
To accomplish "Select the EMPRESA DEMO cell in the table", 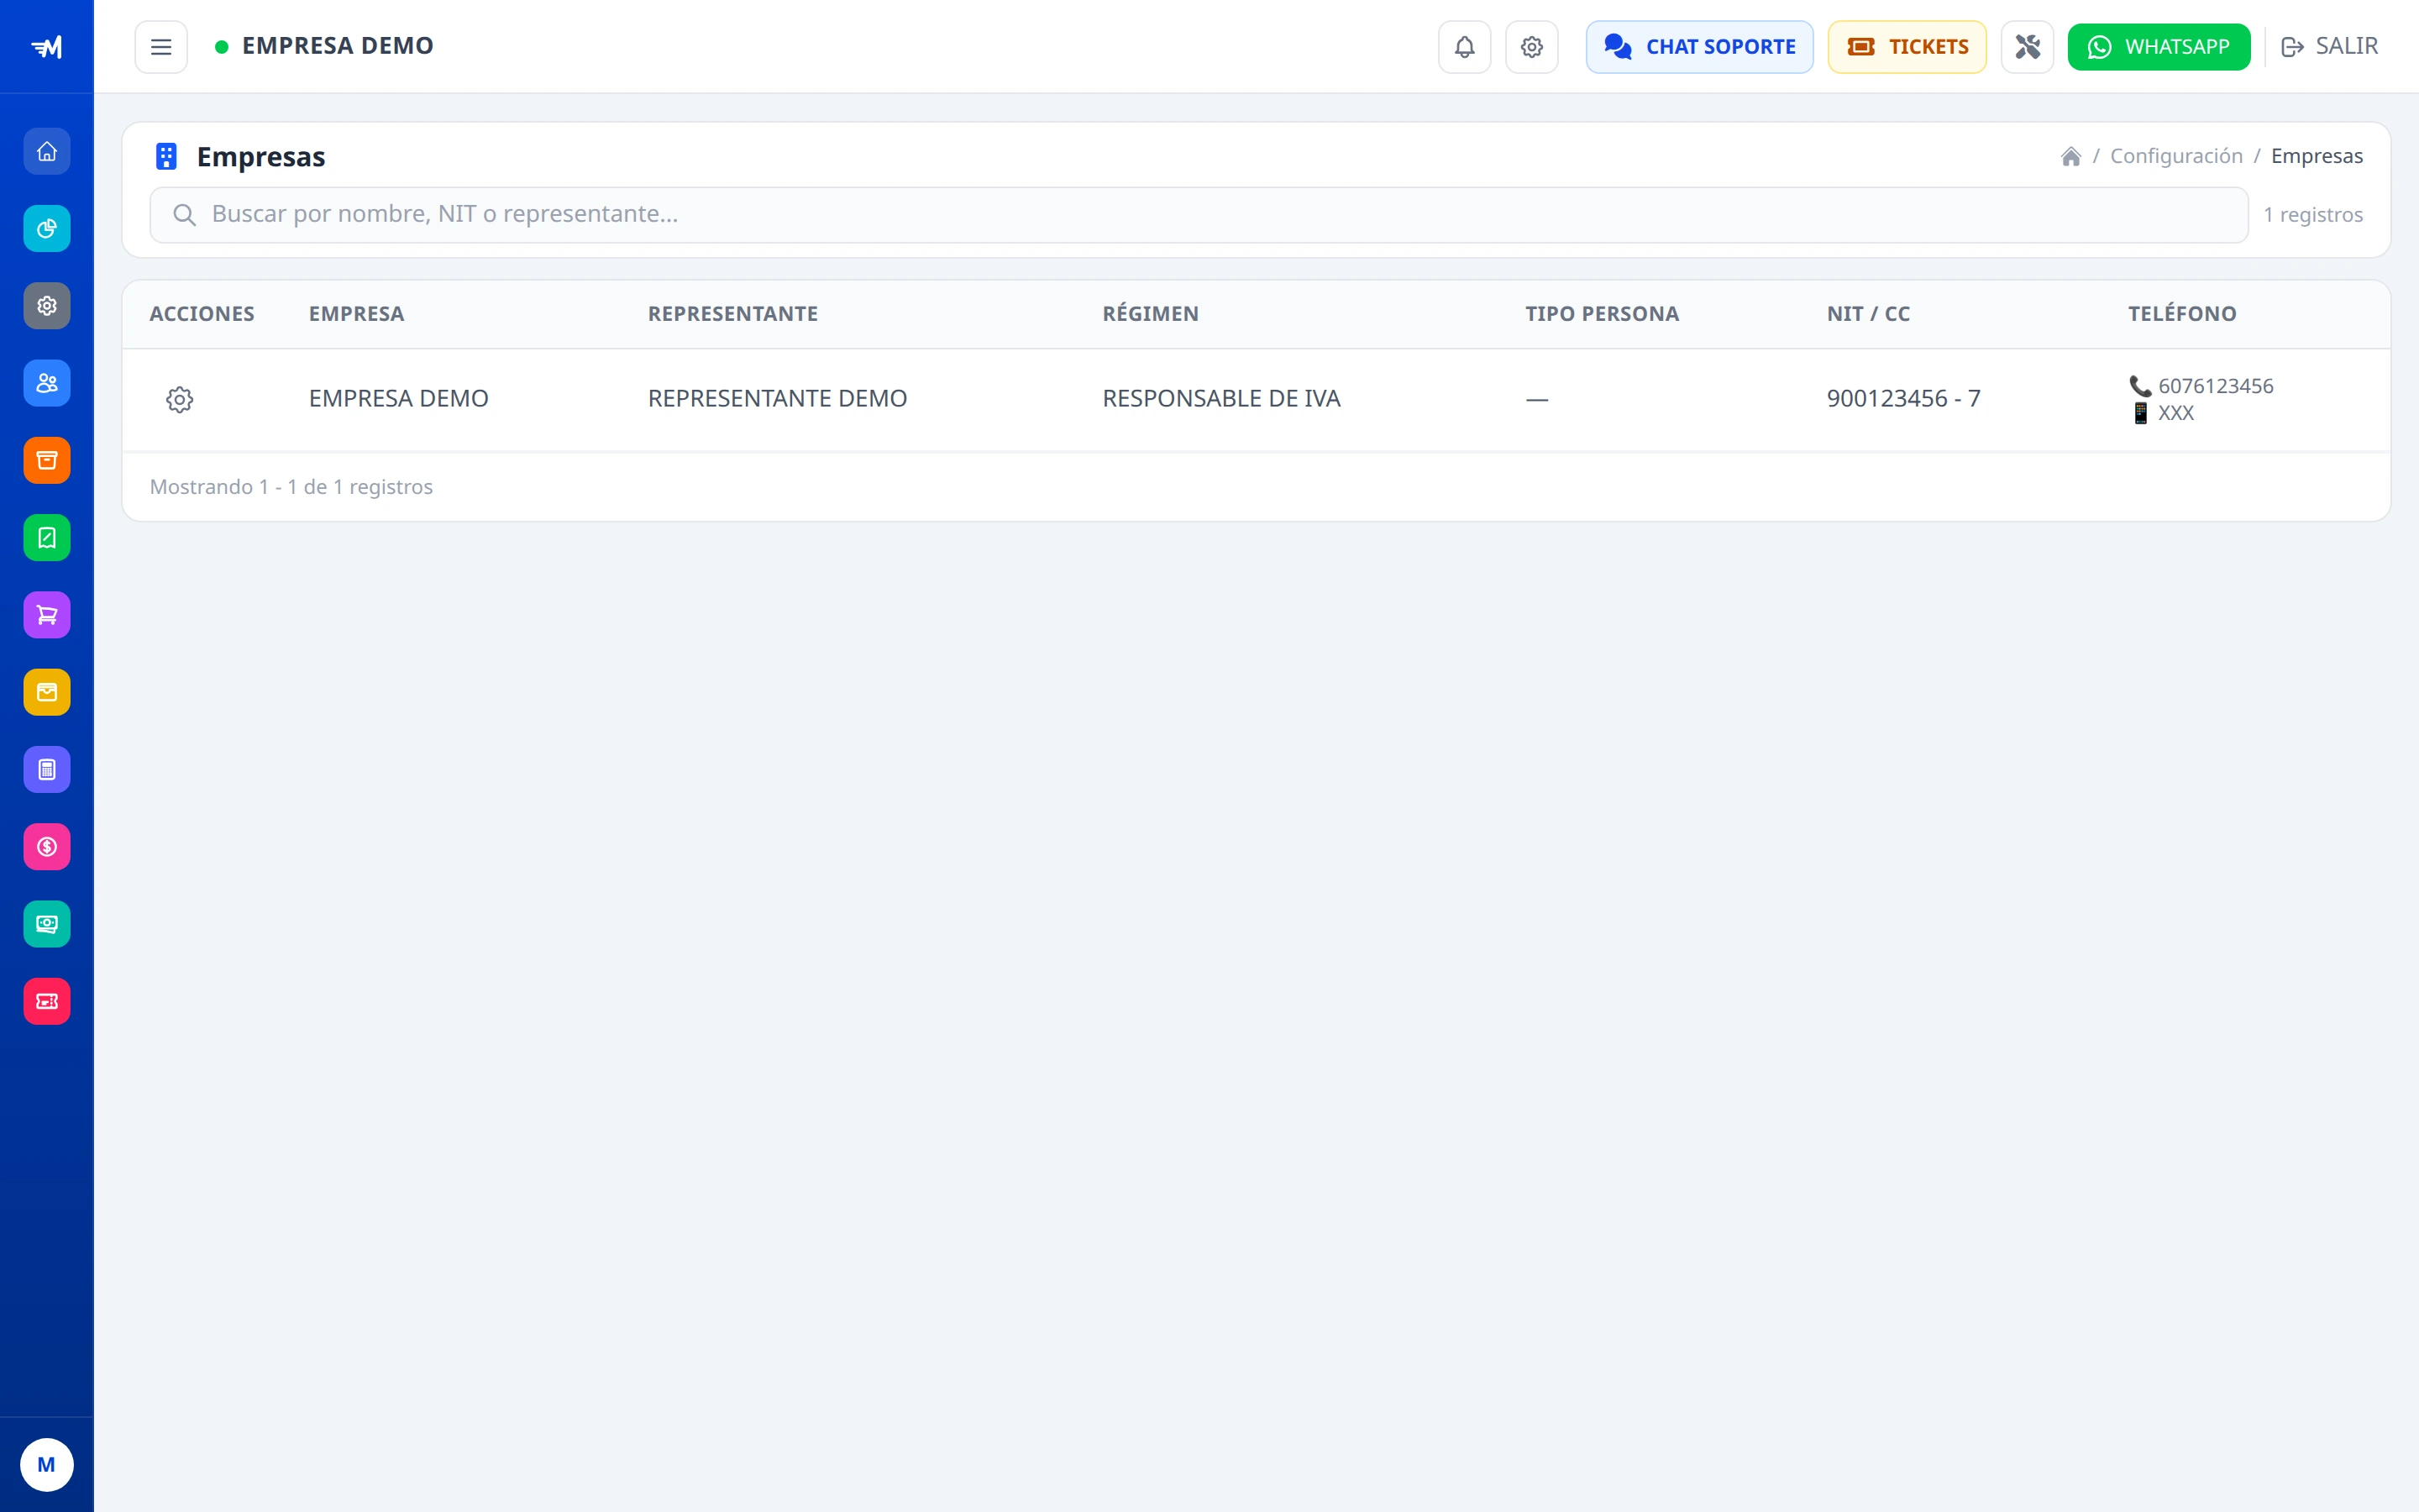I will point(399,399).
